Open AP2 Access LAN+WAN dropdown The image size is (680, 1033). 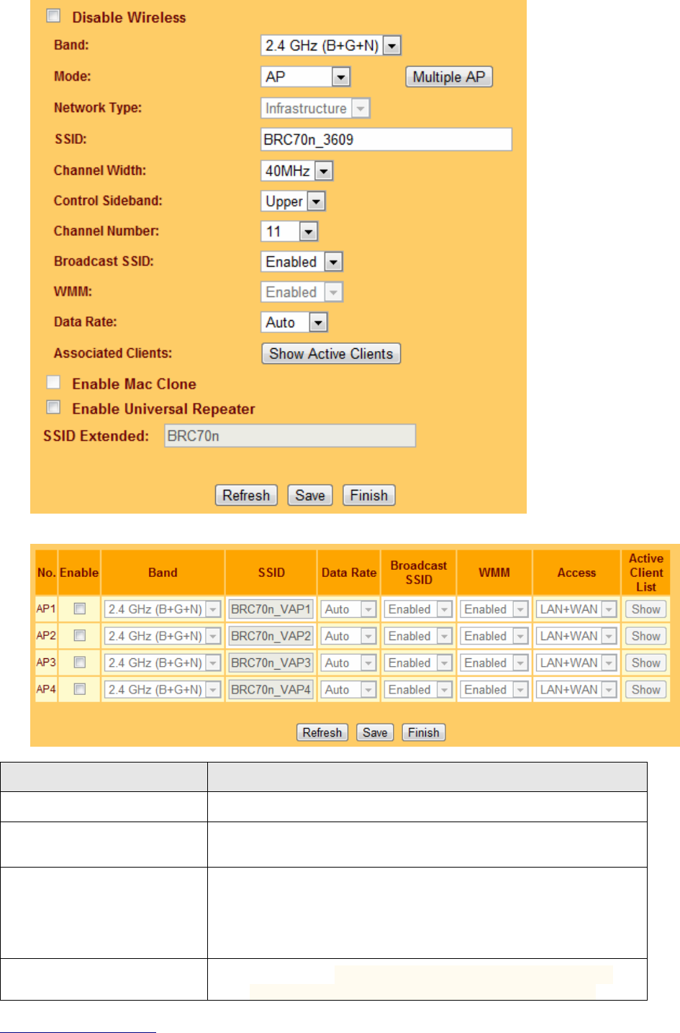(576, 636)
